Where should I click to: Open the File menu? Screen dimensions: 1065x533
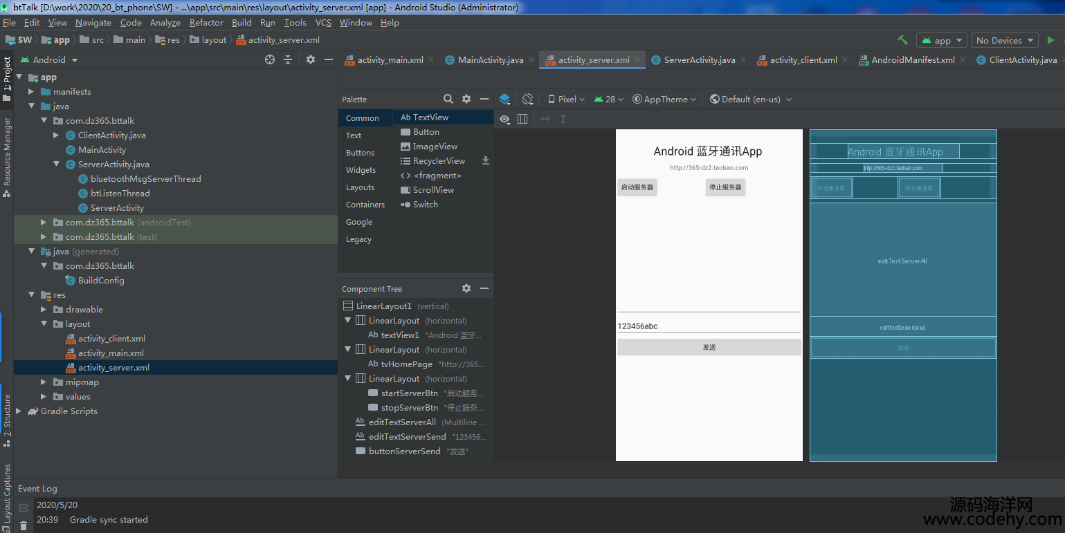[9, 22]
